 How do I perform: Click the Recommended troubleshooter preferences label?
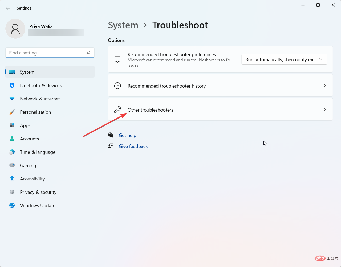tap(172, 54)
